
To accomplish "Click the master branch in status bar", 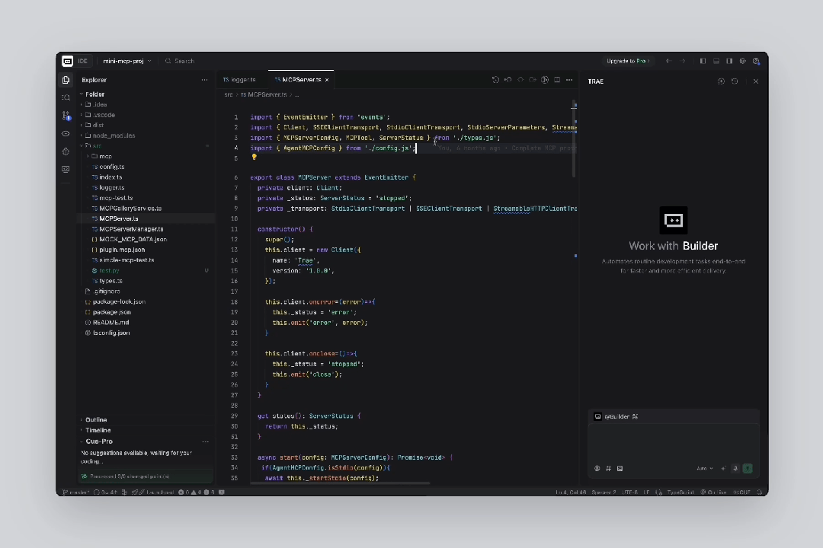I will coord(76,492).
